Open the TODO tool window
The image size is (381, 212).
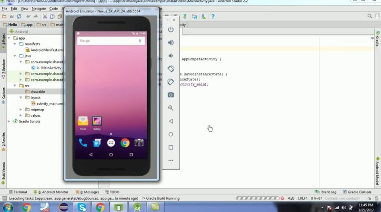click(112, 192)
